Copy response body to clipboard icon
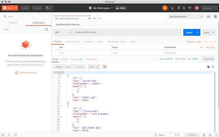 click(x=208, y=67)
